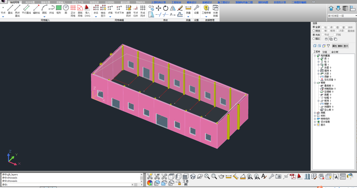Image resolution: width=357 pixels, height=188 pixels.
Task: Click the 属性 properties button
Action: [x=334, y=46]
